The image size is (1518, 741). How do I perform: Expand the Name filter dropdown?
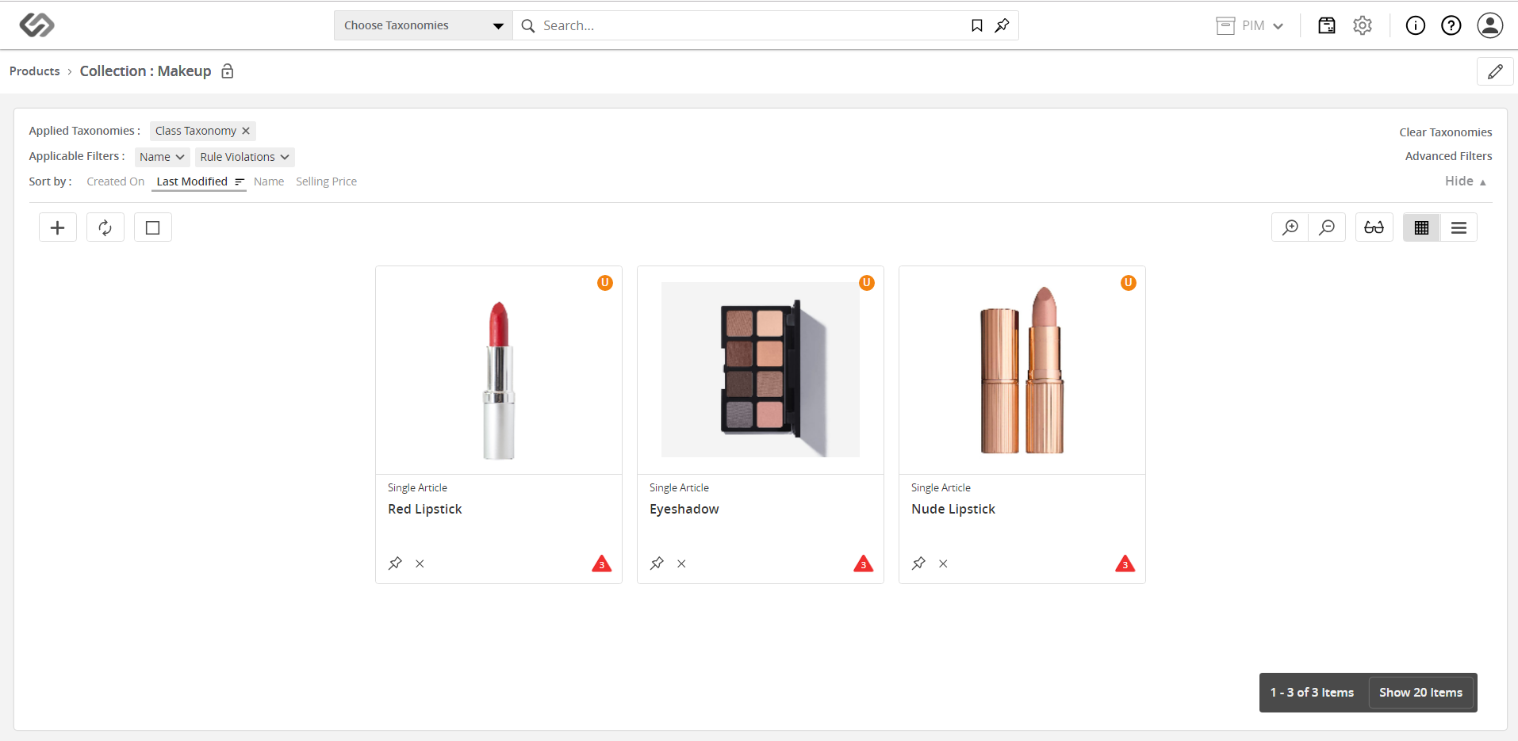pyautogui.click(x=162, y=157)
